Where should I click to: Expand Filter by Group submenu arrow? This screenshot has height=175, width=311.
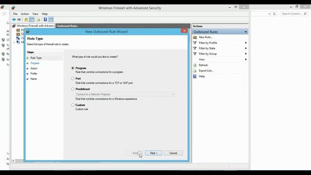[x=246, y=54]
